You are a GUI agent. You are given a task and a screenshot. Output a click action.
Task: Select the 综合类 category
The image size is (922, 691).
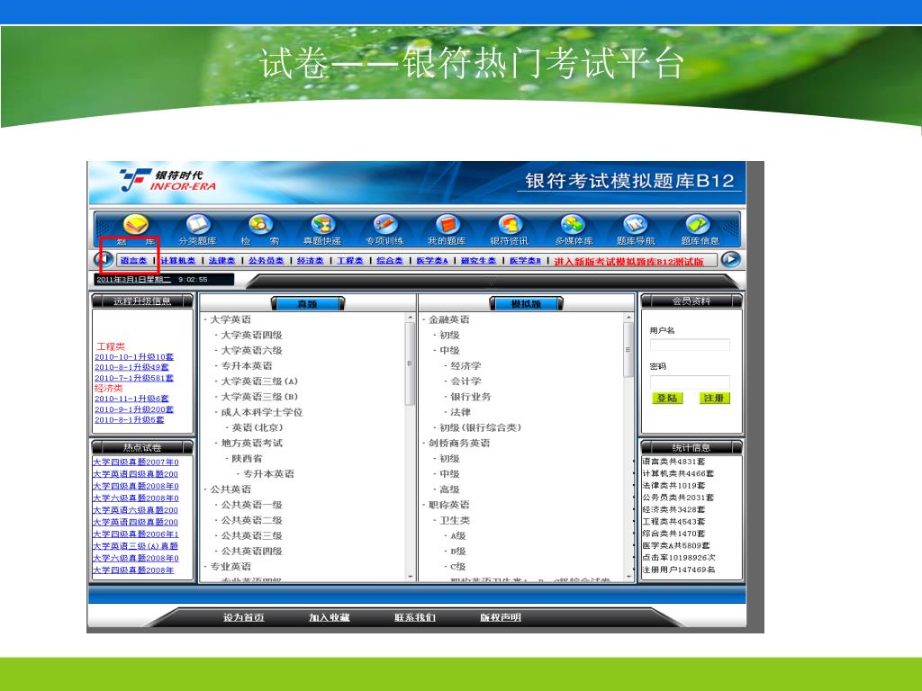389,260
